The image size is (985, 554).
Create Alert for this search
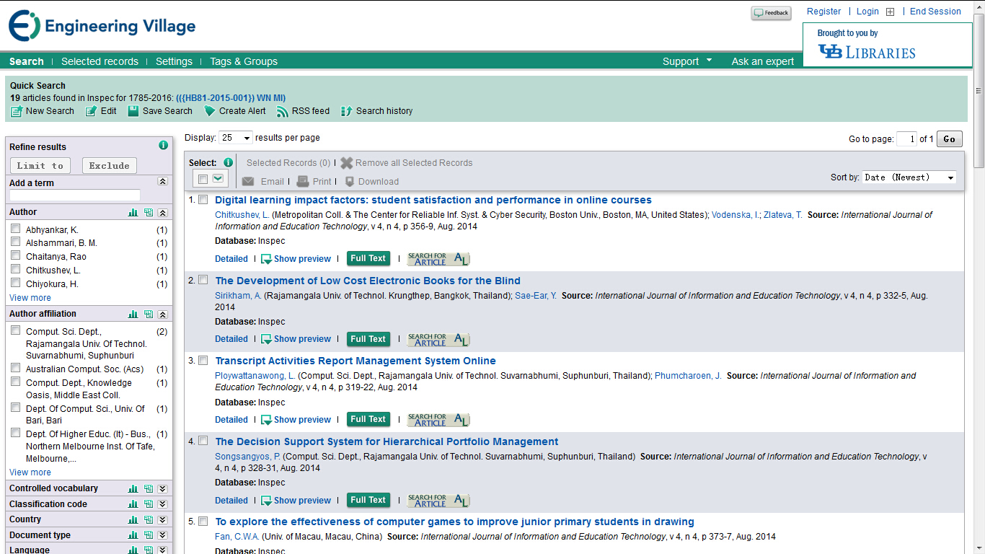pos(235,111)
